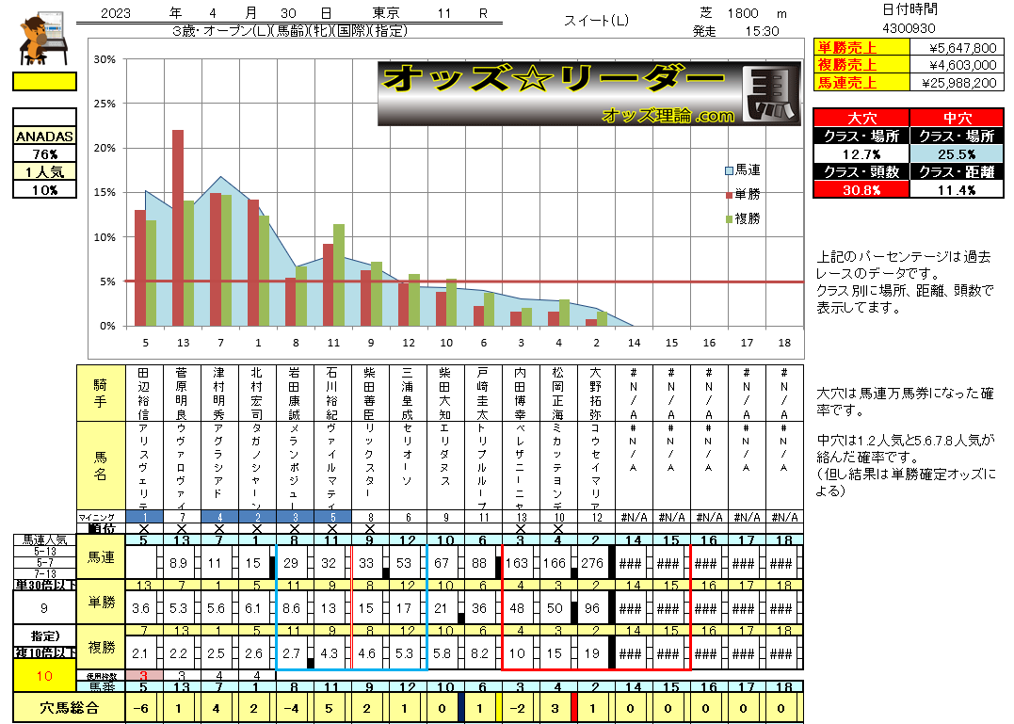Select the red 大穴 header cell

click(848, 118)
